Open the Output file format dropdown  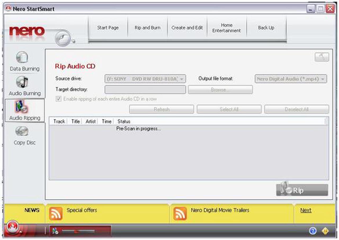click(x=291, y=79)
